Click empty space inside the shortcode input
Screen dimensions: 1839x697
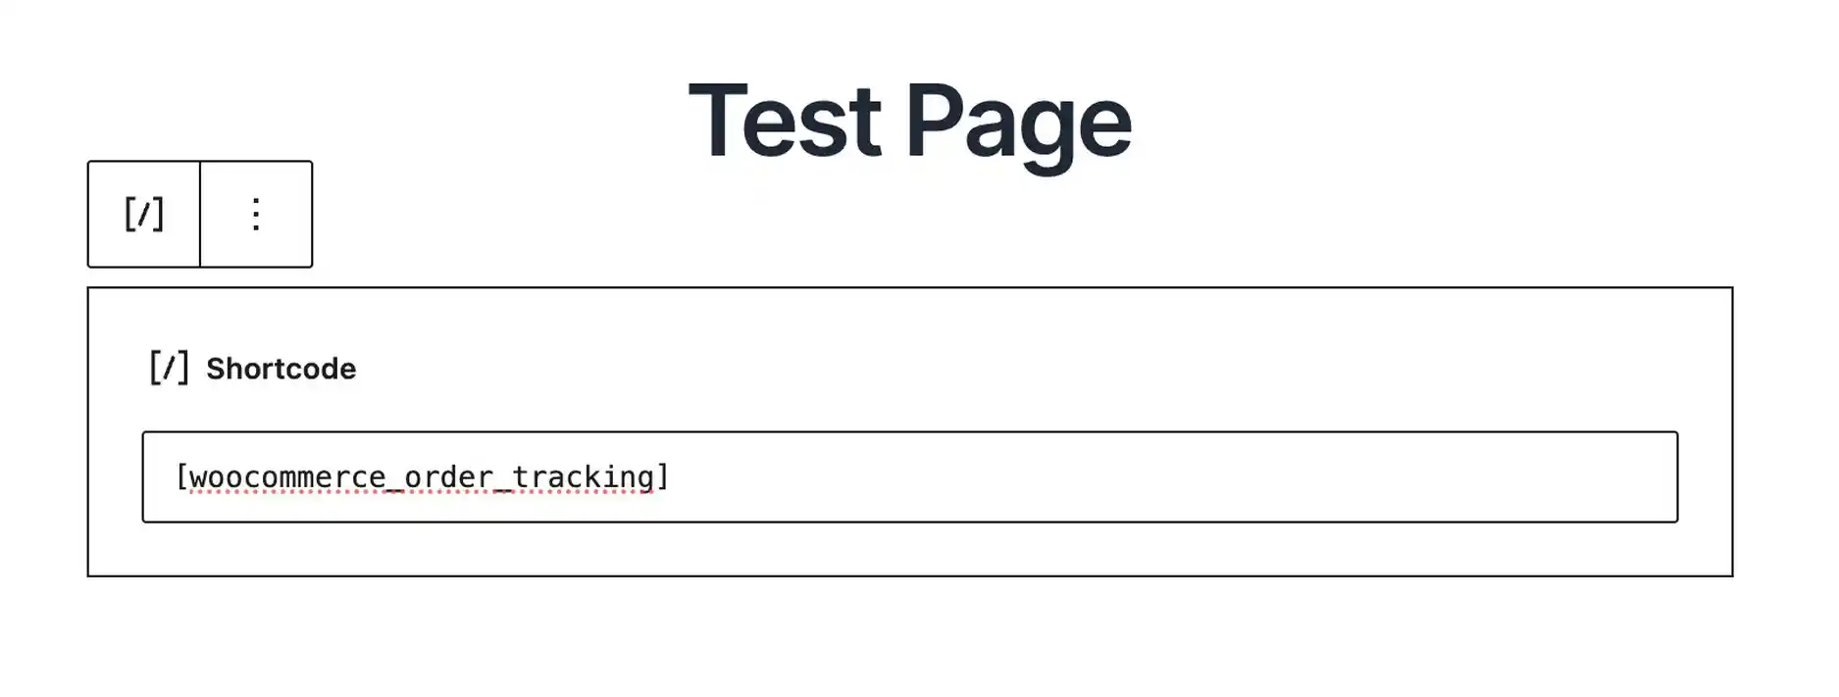(1177, 477)
